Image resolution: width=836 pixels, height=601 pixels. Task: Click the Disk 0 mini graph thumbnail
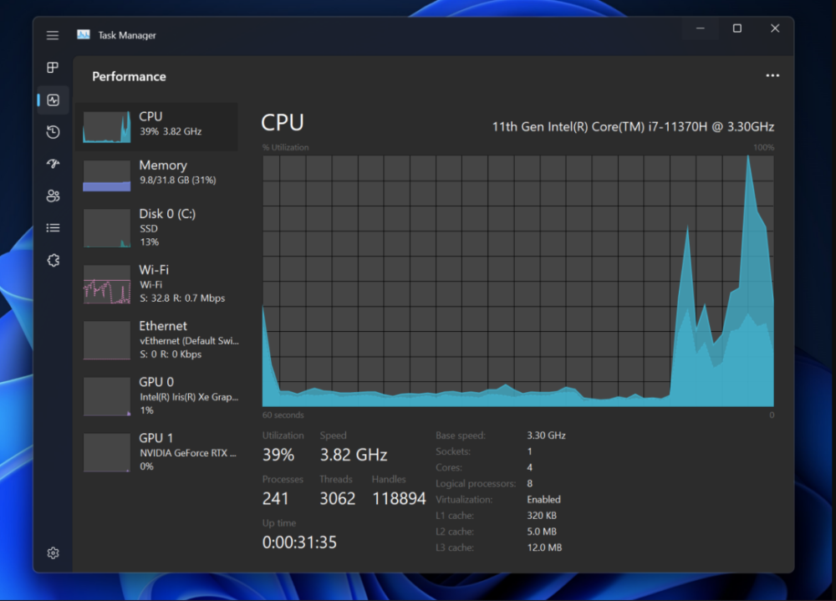(x=107, y=228)
